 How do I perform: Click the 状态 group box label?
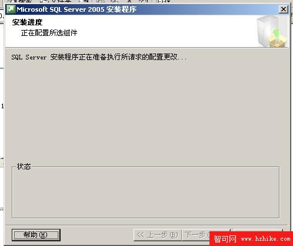point(24,167)
